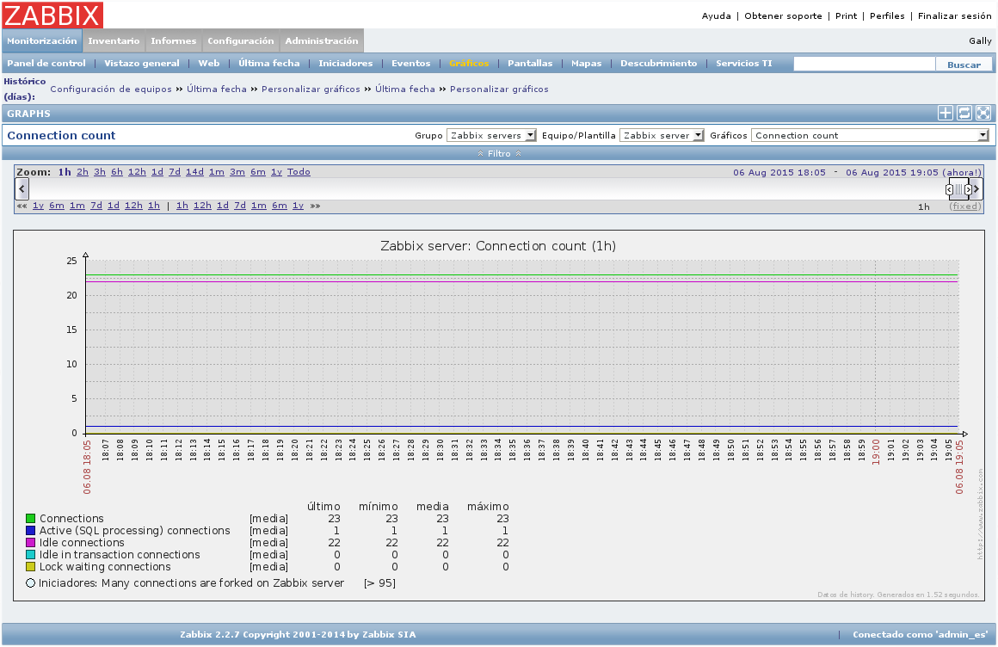Set zoom to 14d
The image size is (998, 647).
point(194,172)
